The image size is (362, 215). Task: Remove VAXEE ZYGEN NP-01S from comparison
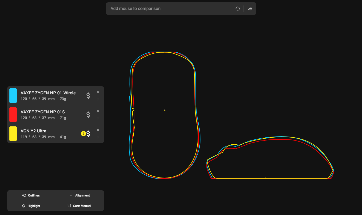coord(98,111)
